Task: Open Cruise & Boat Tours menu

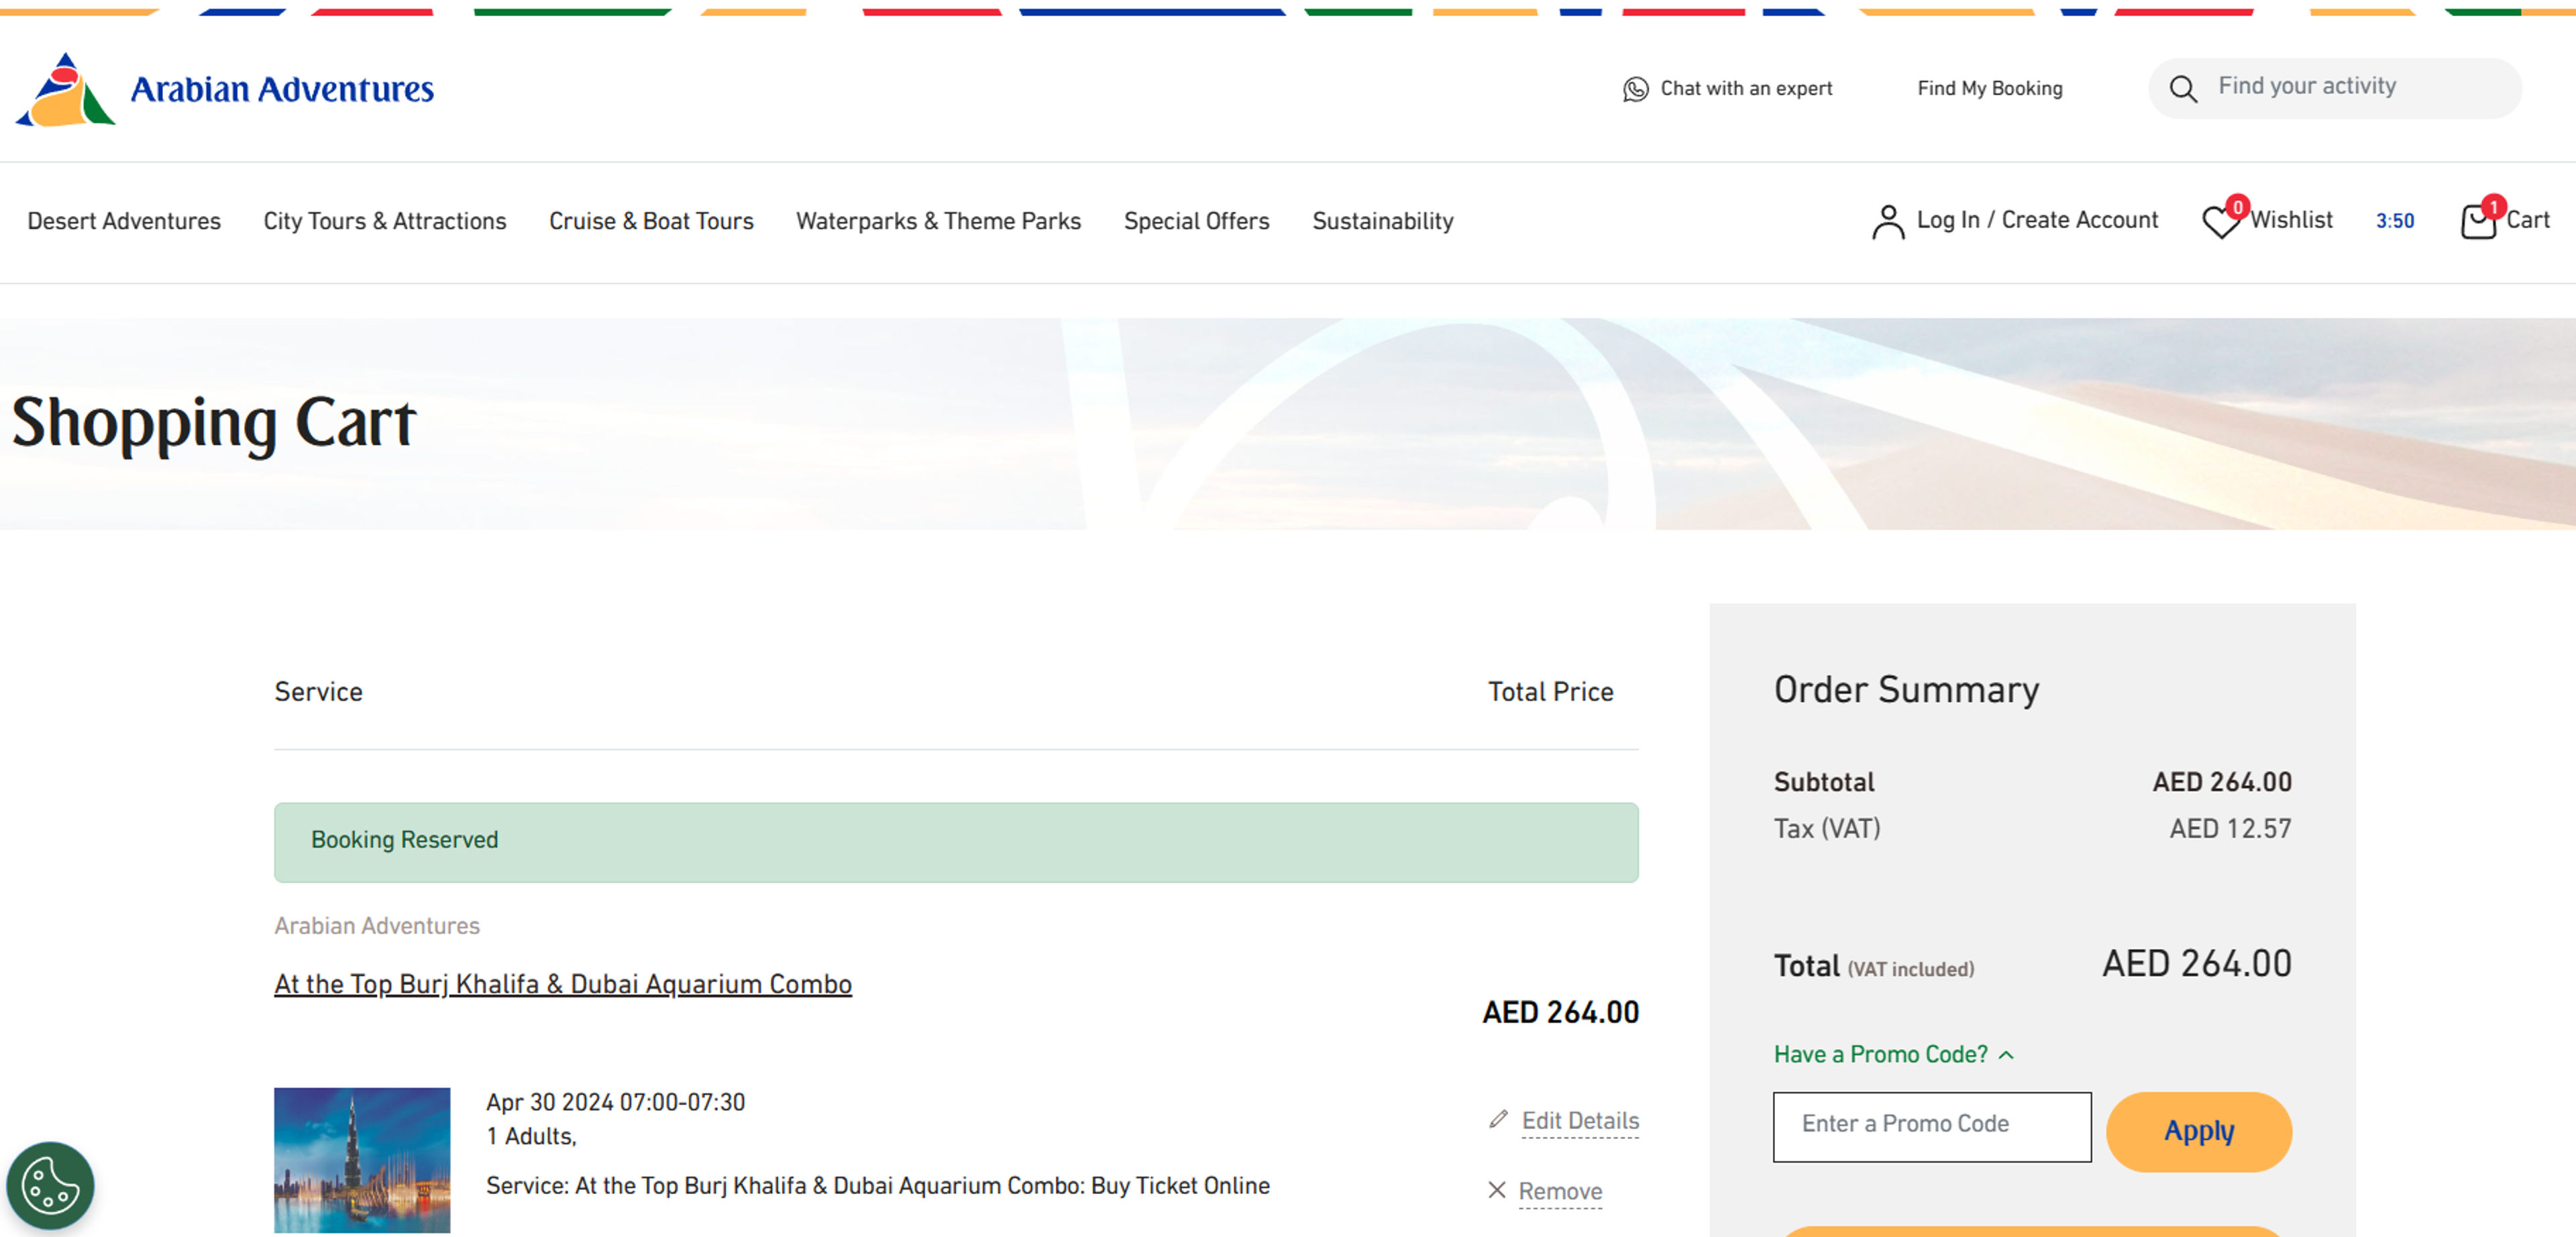Action: click(x=651, y=221)
